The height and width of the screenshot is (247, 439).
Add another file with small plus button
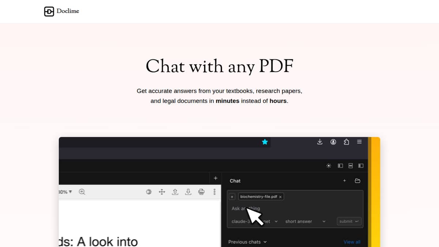coord(232,197)
